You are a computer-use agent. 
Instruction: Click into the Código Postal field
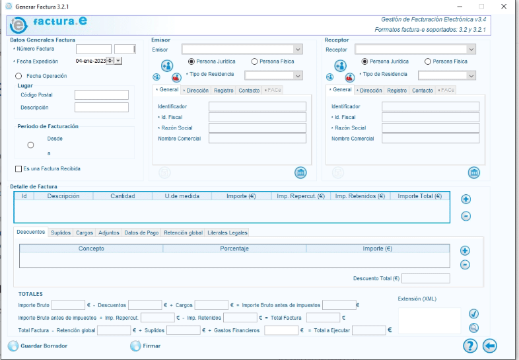point(101,95)
